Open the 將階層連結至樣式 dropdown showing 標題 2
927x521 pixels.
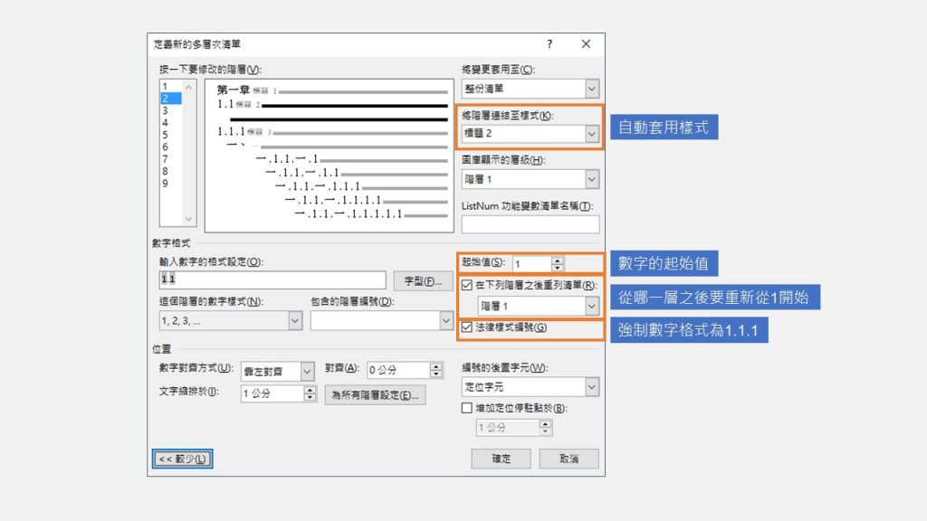pyautogui.click(x=592, y=134)
